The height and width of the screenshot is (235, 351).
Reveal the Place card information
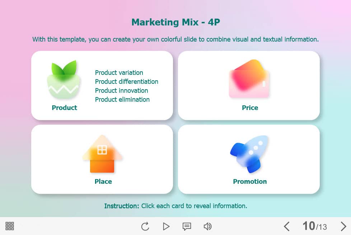pyautogui.click(x=103, y=182)
